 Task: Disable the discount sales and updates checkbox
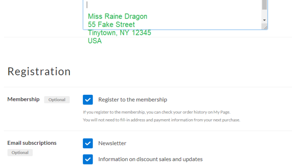pyautogui.click(x=88, y=159)
